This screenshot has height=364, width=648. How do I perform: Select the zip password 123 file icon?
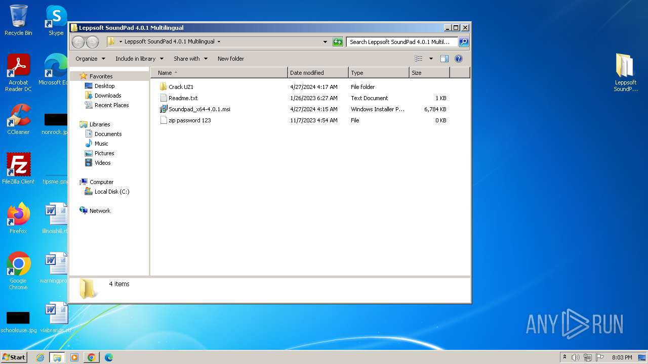(163, 120)
